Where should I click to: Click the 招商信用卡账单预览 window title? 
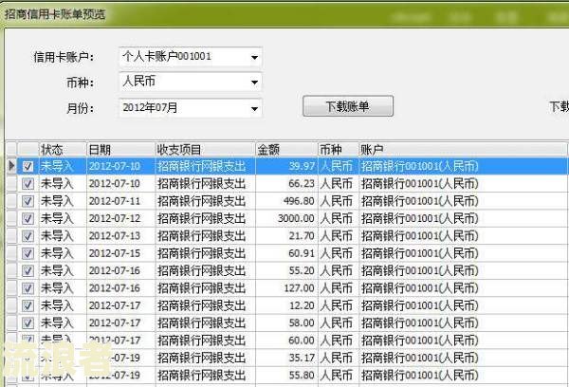tap(55, 14)
